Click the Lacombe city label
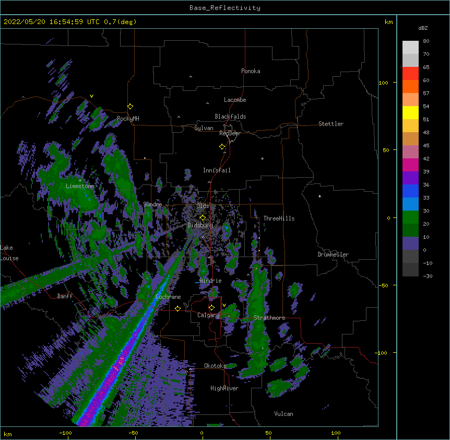 coord(235,100)
